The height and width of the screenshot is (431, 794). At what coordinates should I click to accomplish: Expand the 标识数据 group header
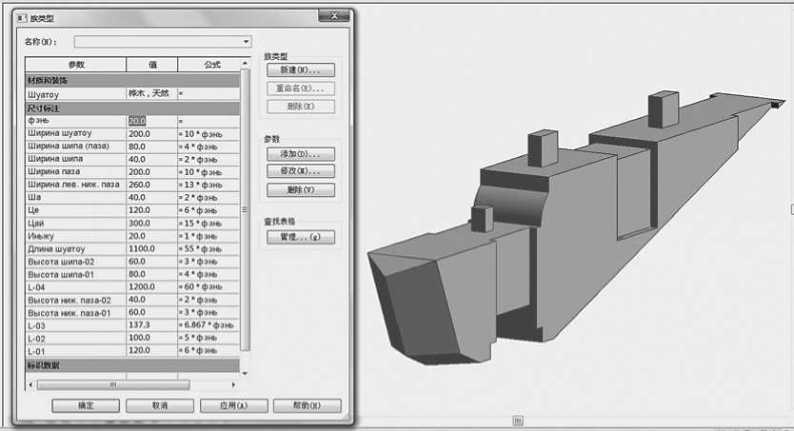132,365
